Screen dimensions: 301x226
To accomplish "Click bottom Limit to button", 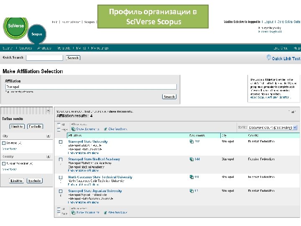I will tap(16, 181).
